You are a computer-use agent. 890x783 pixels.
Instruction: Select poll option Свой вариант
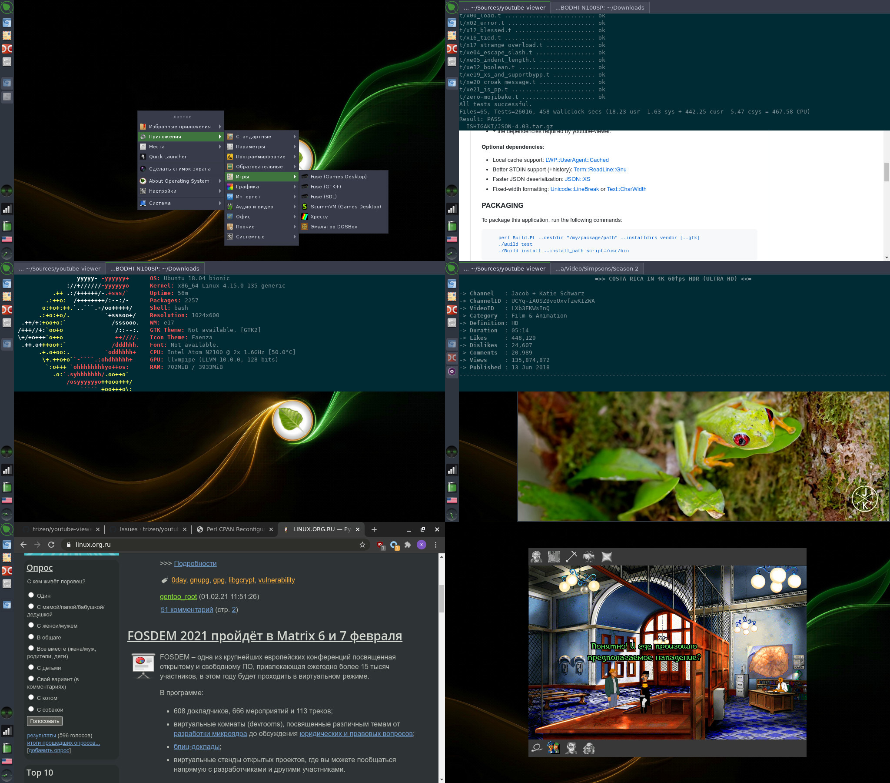point(31,678)
